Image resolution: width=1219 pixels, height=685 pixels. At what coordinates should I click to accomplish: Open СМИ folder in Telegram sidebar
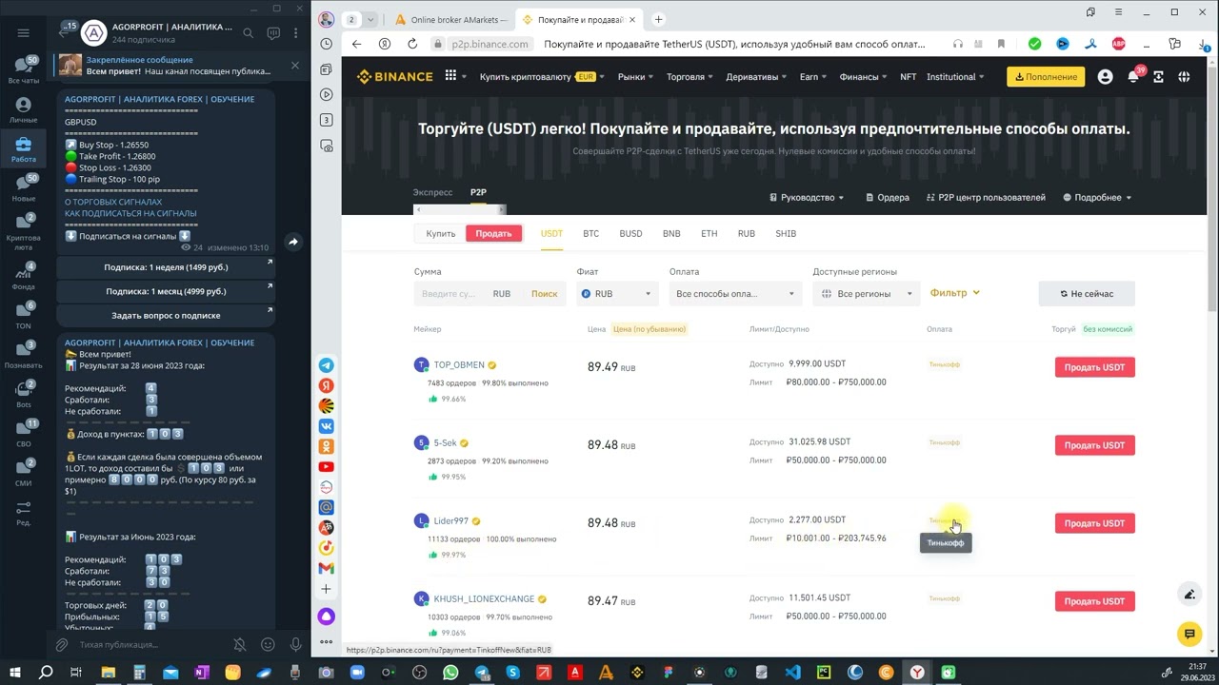[x=24, y=473]
